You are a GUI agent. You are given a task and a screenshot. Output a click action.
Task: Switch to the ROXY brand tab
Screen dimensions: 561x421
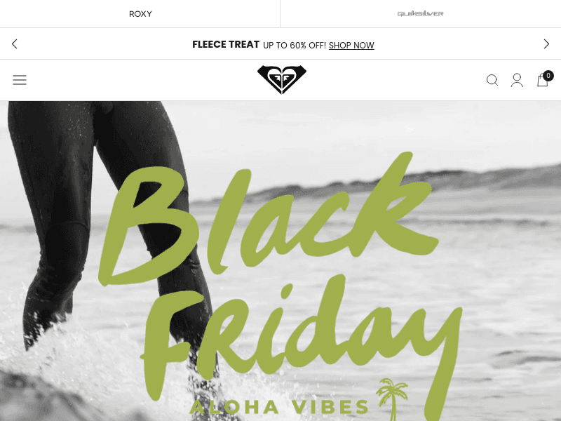click(140, 13)
